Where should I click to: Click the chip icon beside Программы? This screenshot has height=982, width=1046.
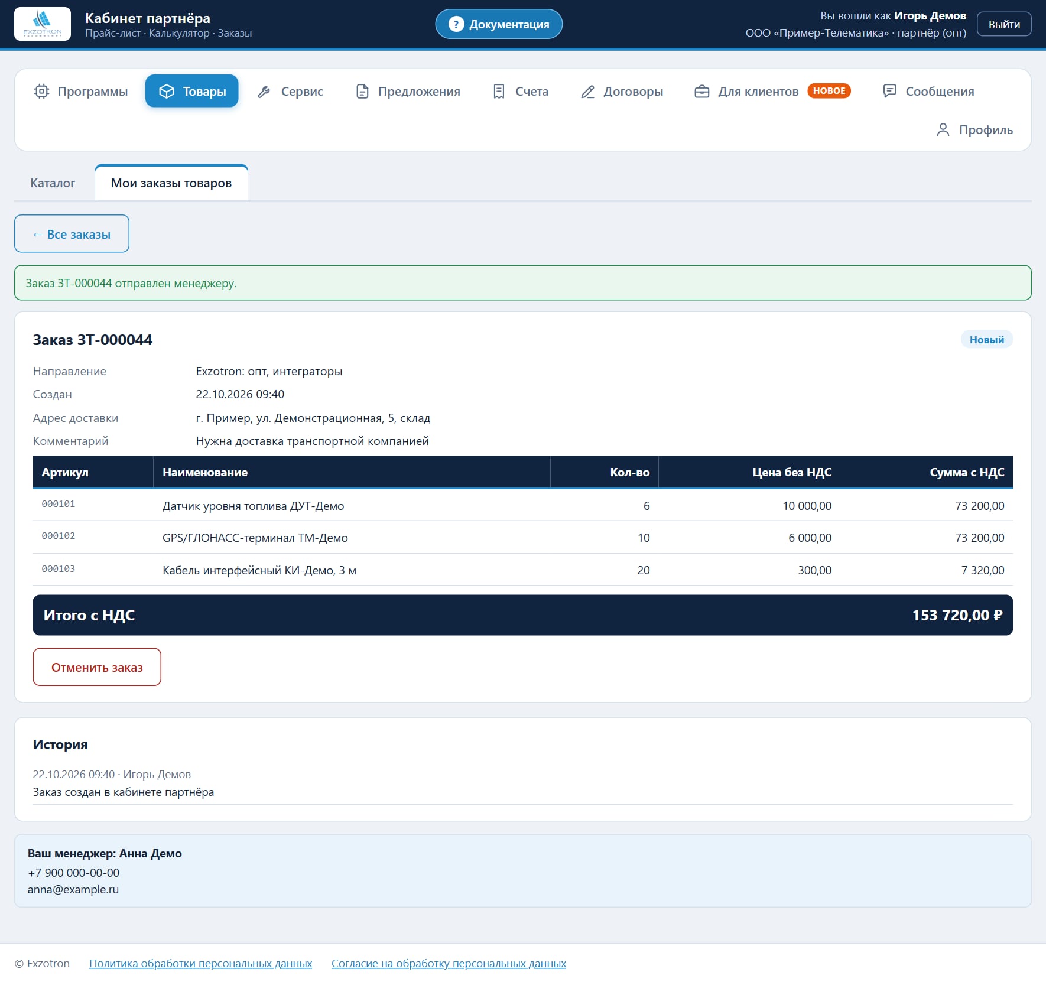pyautogui.click(x=41, y=92)
